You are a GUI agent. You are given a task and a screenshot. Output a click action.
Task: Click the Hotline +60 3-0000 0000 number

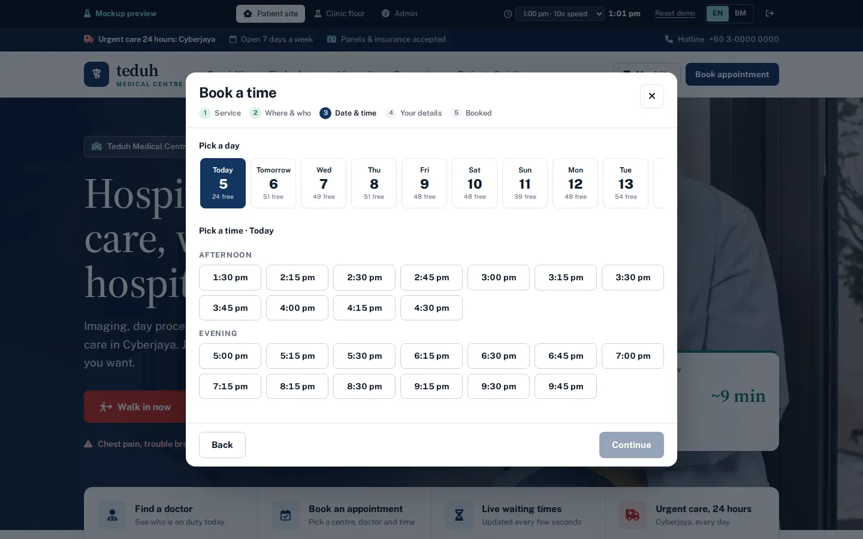coord(744,39)
